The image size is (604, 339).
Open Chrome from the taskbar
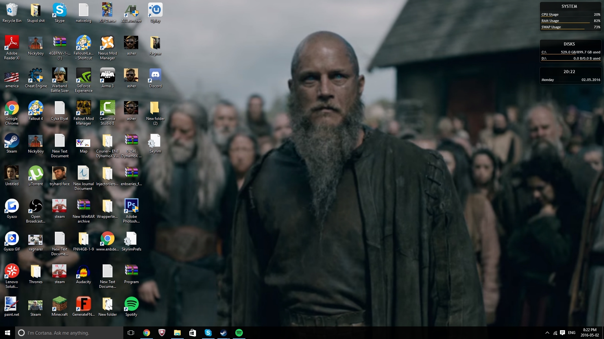pyautogui.click(x=147, y=333)
